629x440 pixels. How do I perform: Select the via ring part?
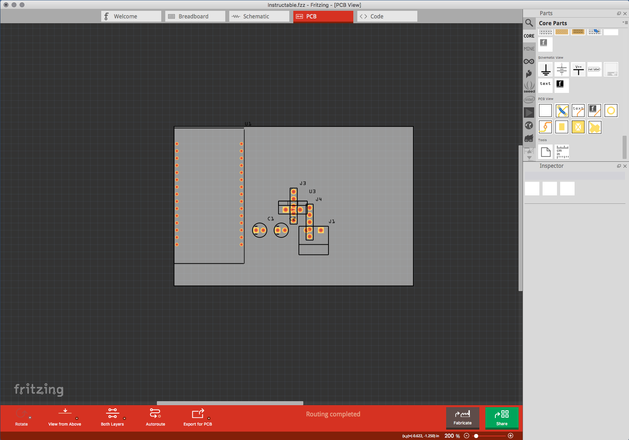(x=611, y=111)
